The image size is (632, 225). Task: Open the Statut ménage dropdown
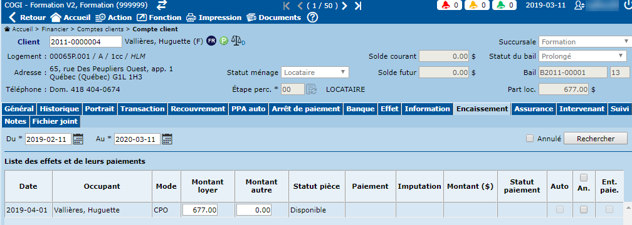[315, 72]
